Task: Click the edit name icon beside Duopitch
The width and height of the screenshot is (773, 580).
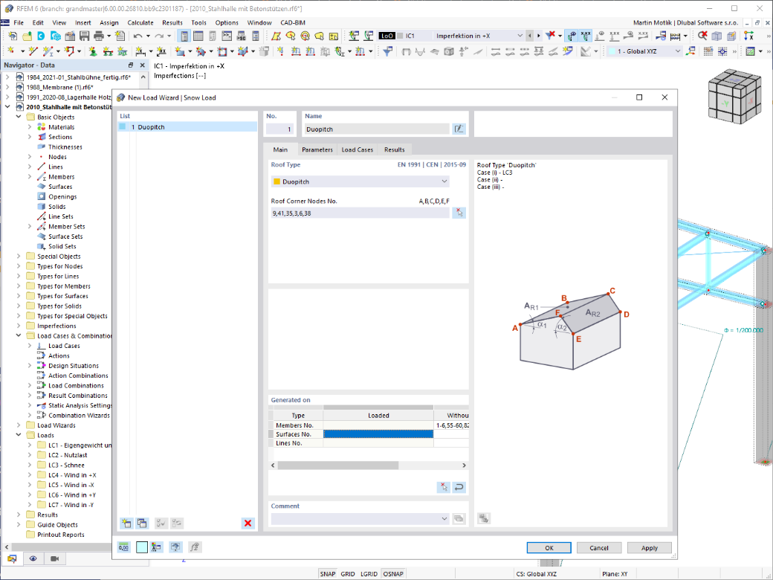Action: 459,129
